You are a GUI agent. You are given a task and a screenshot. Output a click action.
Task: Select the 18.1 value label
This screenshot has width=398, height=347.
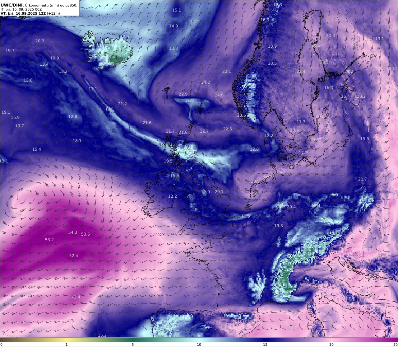(77, 141)
